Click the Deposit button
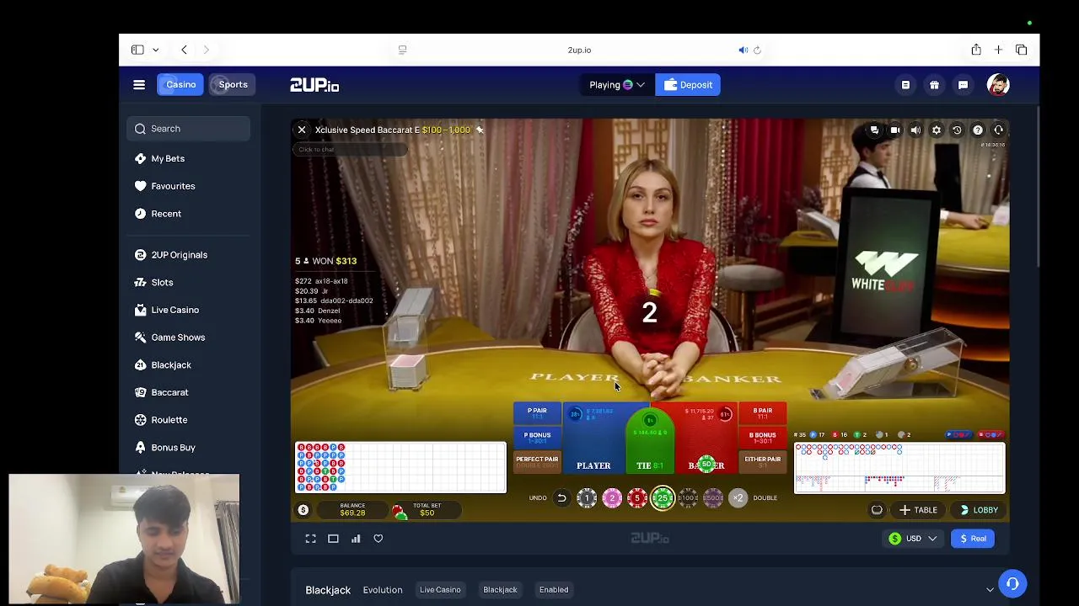The width and height of the screenshot is (1079, 606). (x=688, y=85)
